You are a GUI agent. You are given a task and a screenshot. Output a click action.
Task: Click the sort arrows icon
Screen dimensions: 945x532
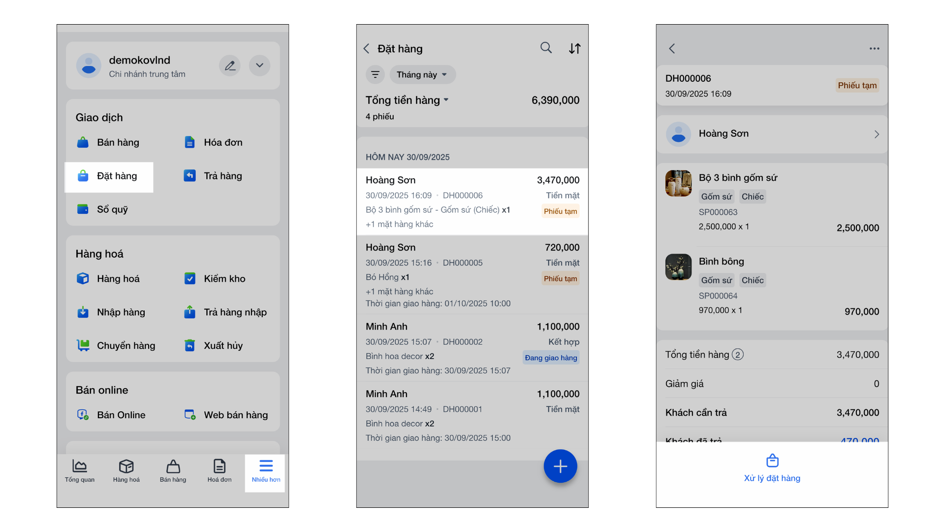[x=574, y=48]
